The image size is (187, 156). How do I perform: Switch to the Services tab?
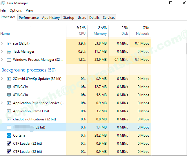109,18
